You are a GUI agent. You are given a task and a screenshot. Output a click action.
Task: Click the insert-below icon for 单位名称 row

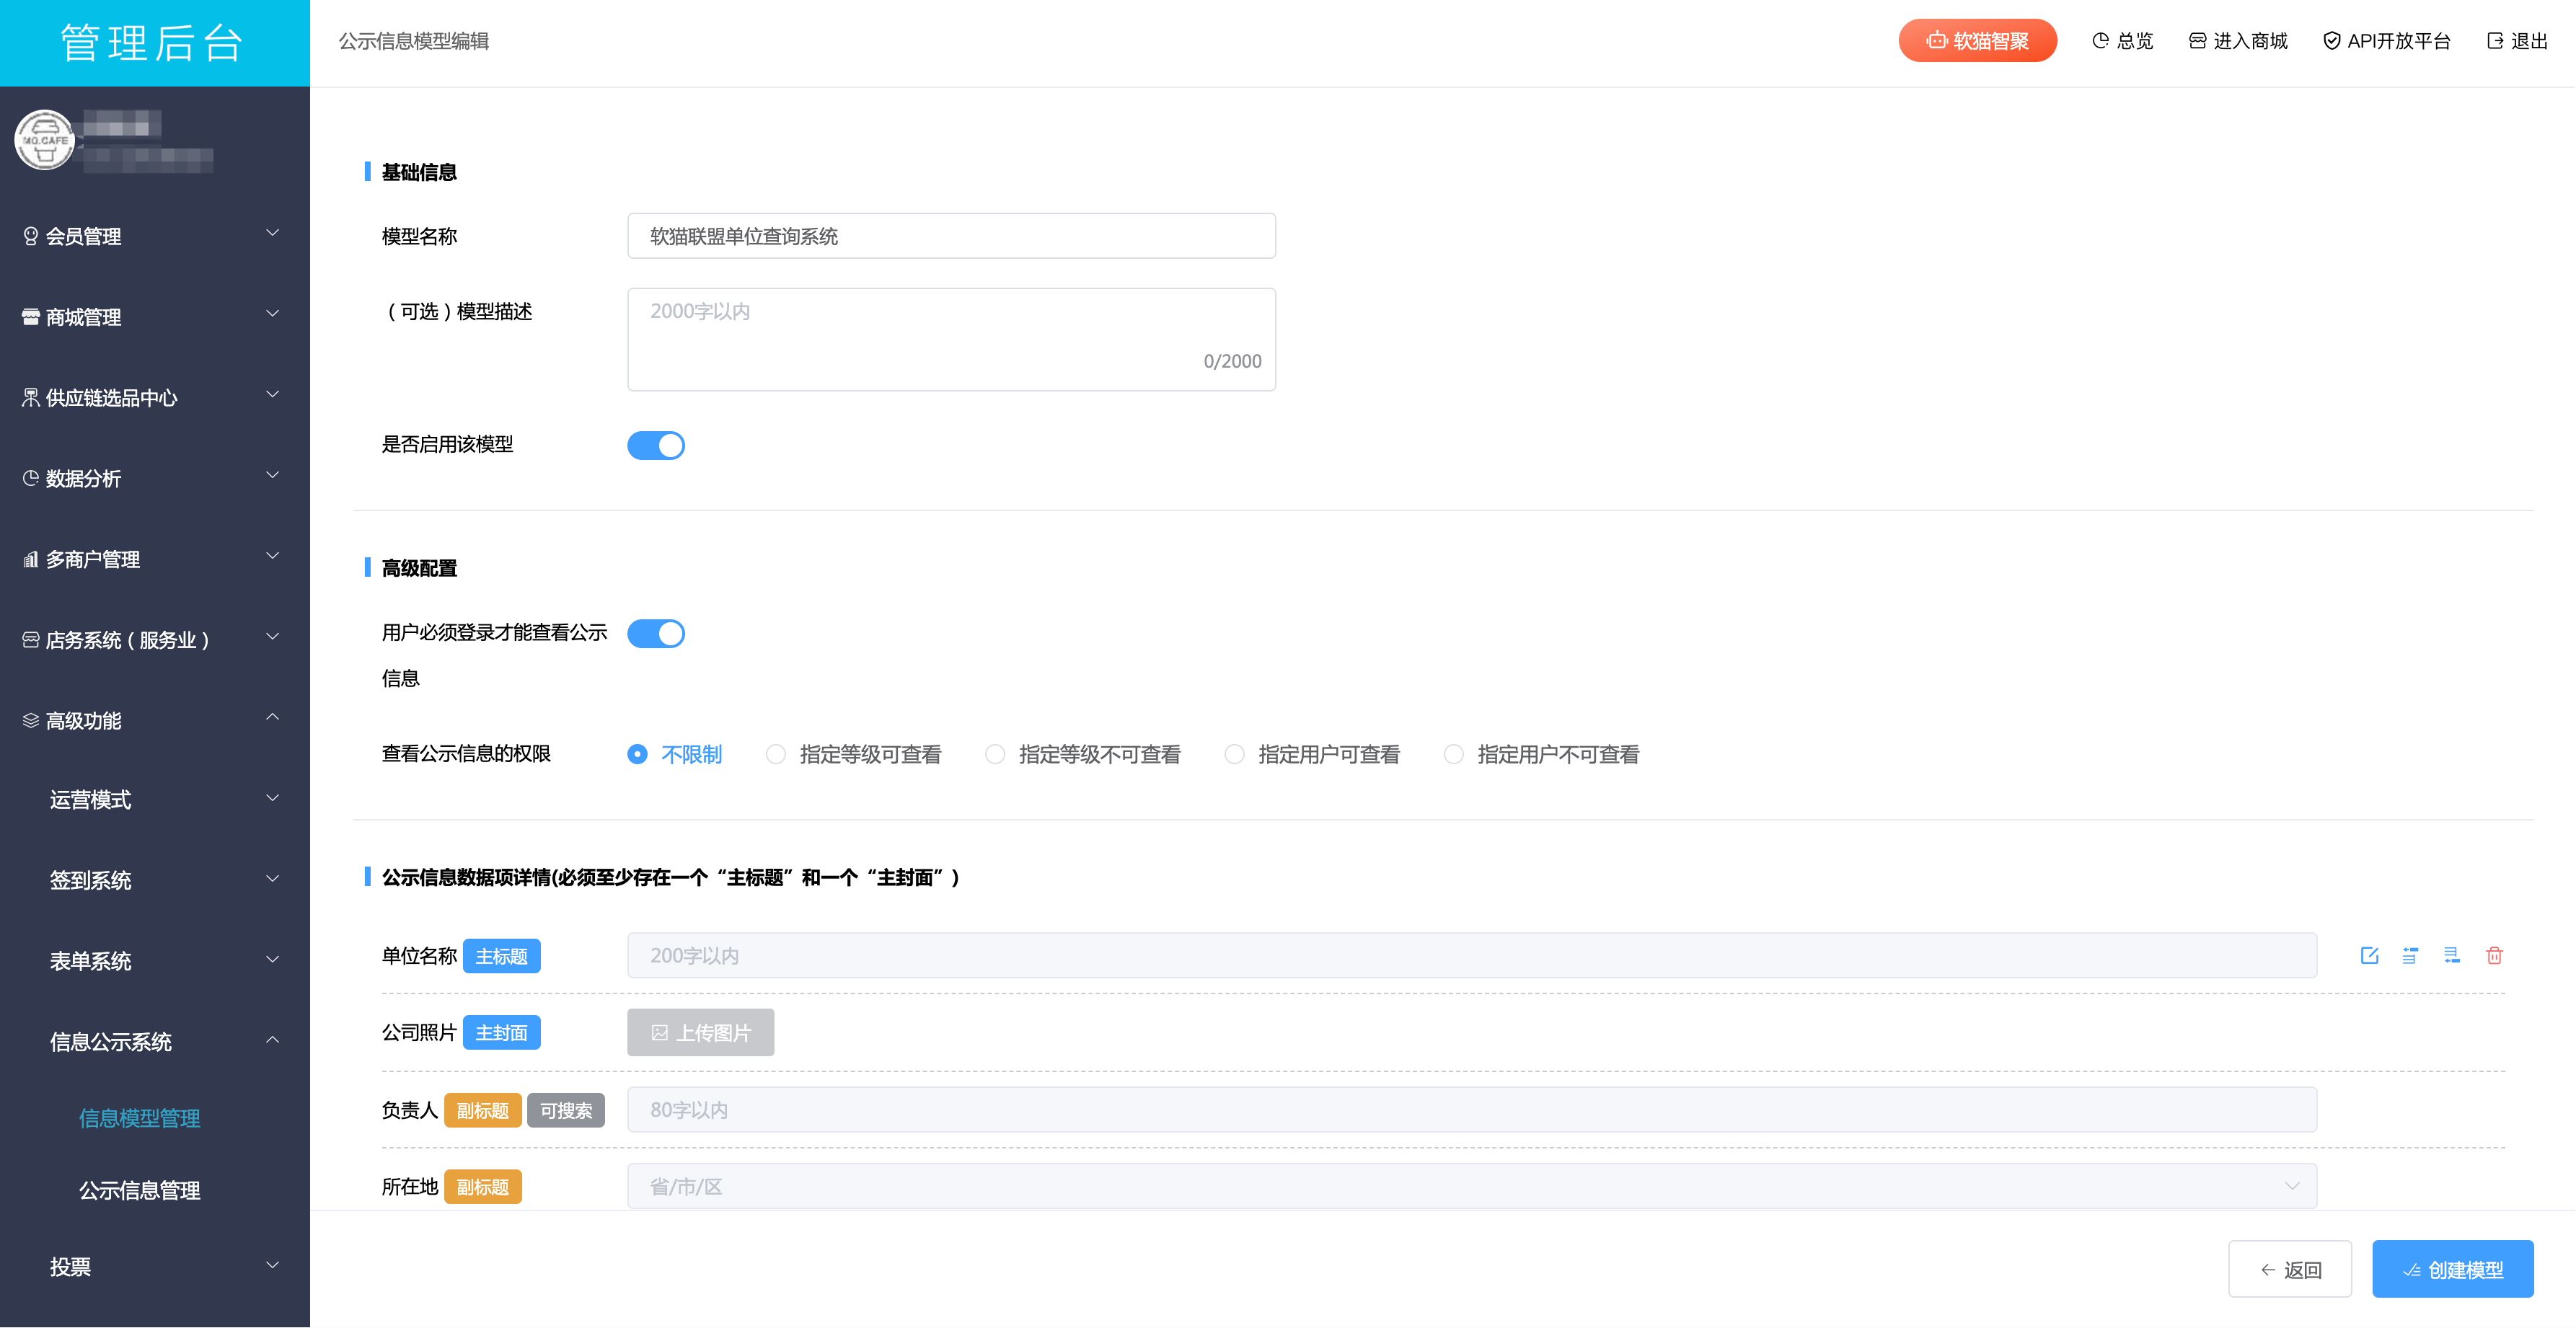(x=2452, y=955)
